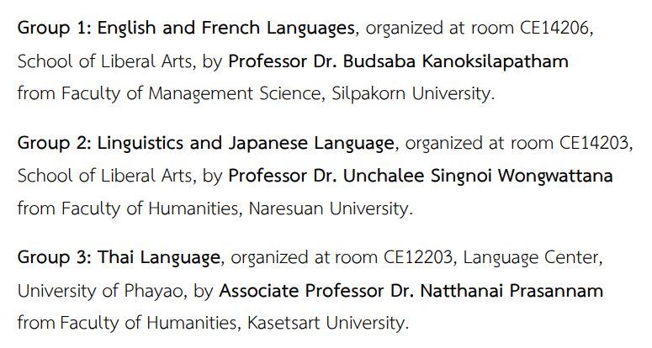Click 'Faculty of Humanities' in Group 2 paragraph
The image size is (652, 348).
pos(150,208)
